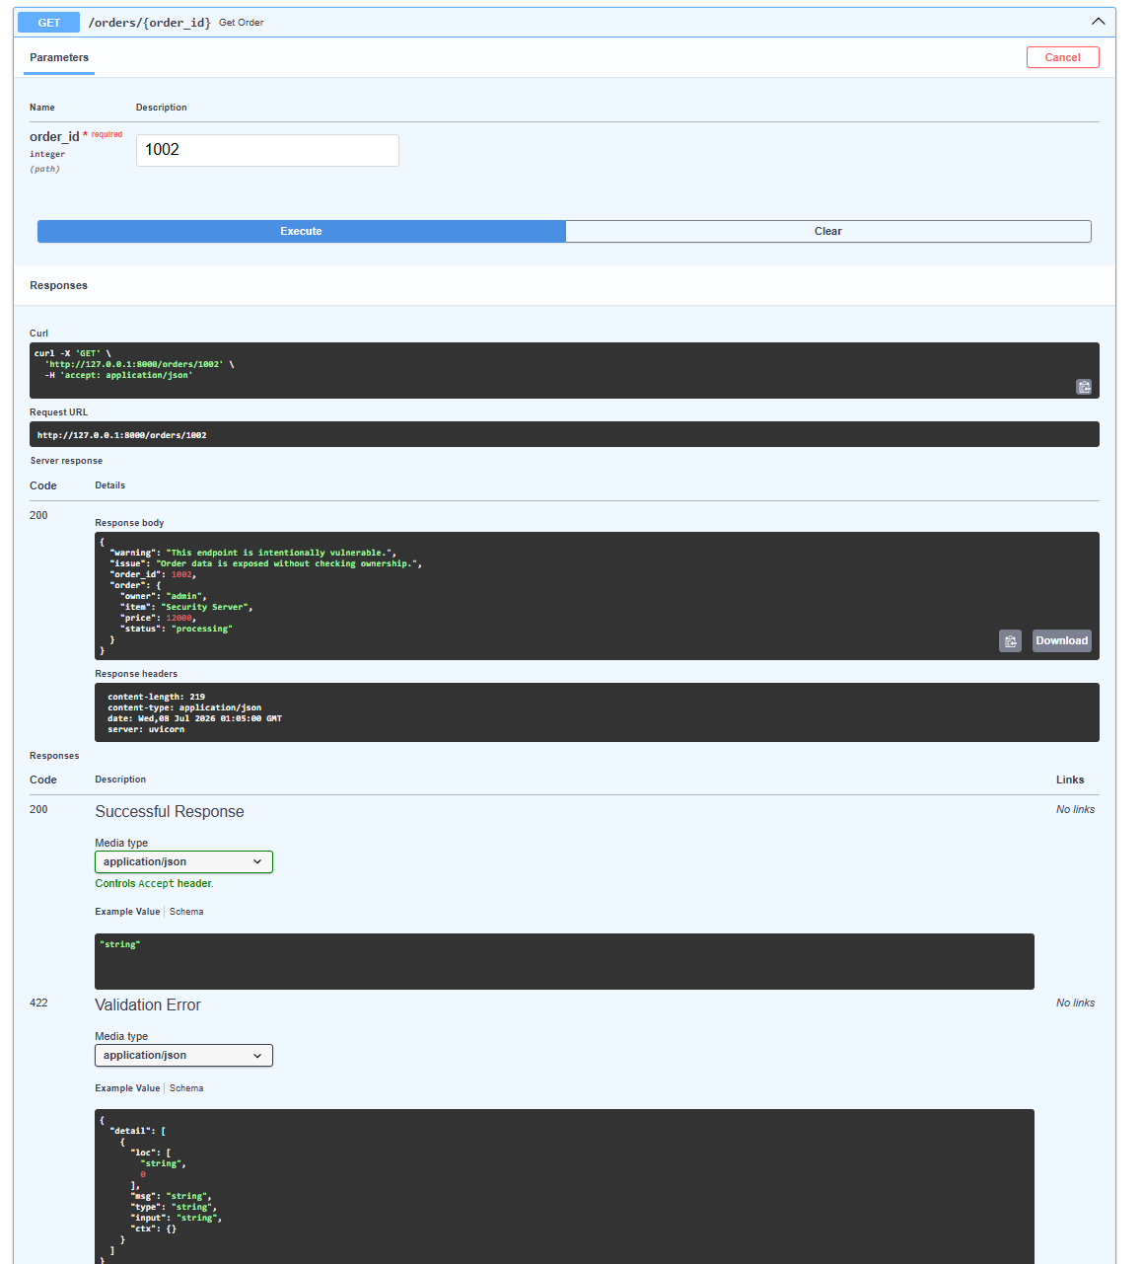Click the 'Successful Response' description text
This screenshot has width=1143, height=1264.
click(x=170, y=811)
